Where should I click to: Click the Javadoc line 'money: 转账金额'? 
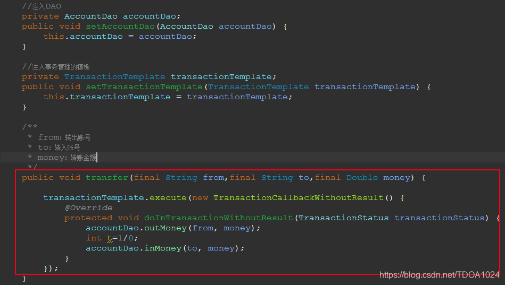click(x=67, y=158)
